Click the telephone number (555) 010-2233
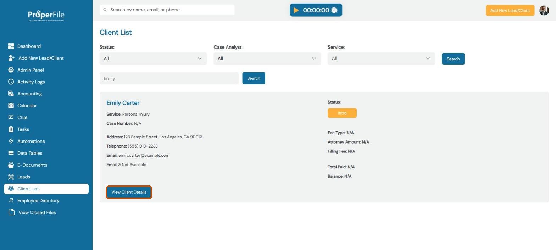This screenshot has width=556, height=250. pyautogui.click(x=143, y=146)
